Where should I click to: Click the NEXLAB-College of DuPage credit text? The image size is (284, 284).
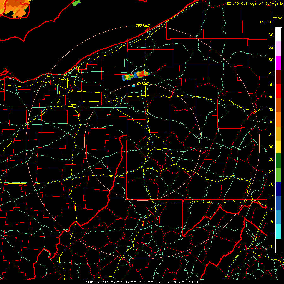click(x=253, y=3)
